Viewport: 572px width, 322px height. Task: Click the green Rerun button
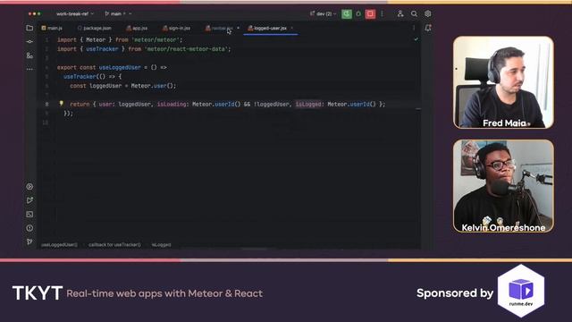pyautogui.click(x=347, y=14)
